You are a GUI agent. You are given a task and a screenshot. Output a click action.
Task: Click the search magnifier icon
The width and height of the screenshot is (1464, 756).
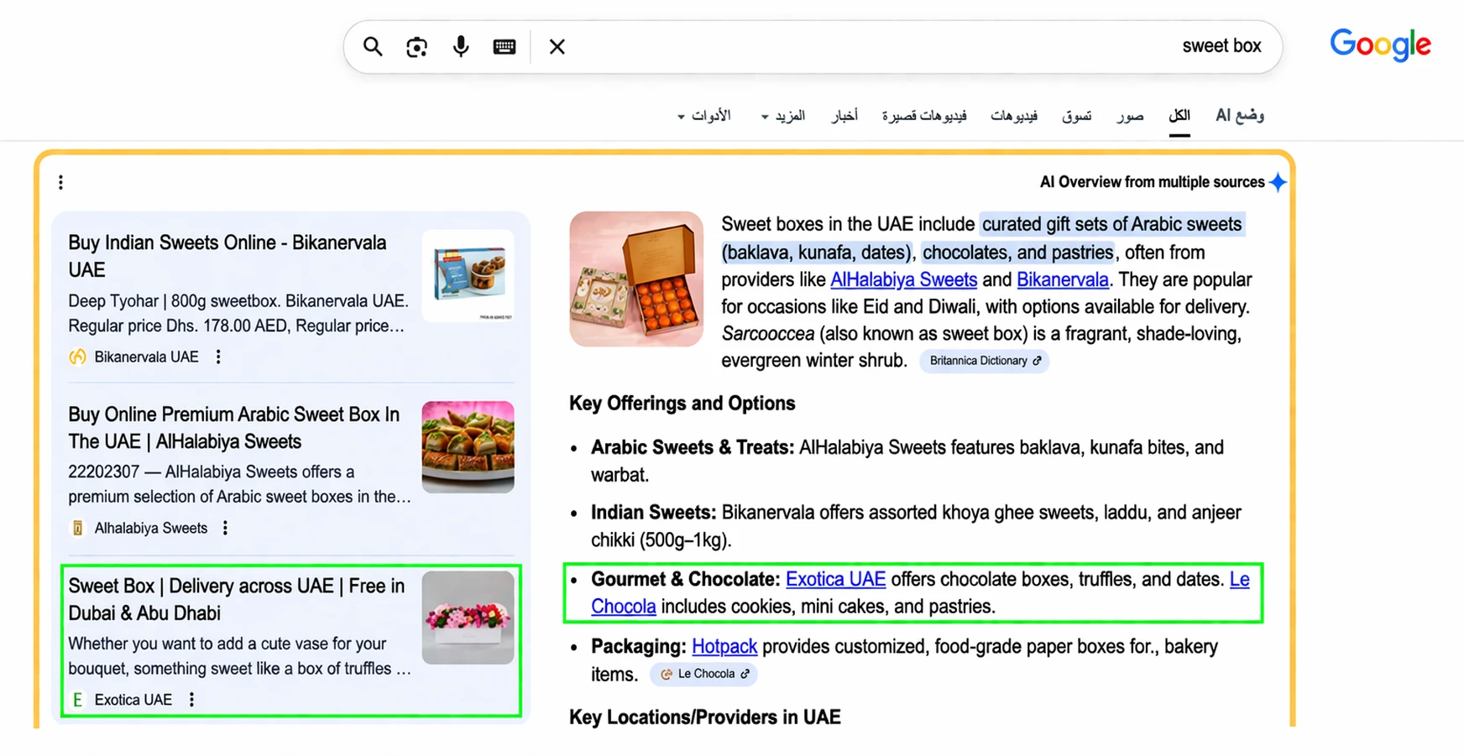372,47
